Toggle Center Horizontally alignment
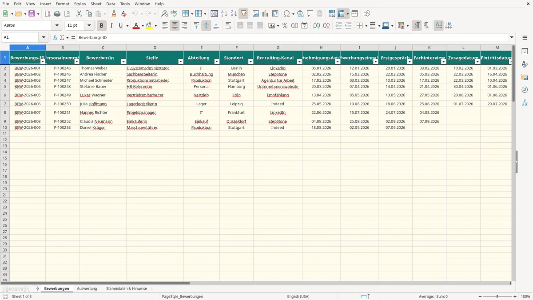This screenshot has height=300, width=533. tap(175, 26)
